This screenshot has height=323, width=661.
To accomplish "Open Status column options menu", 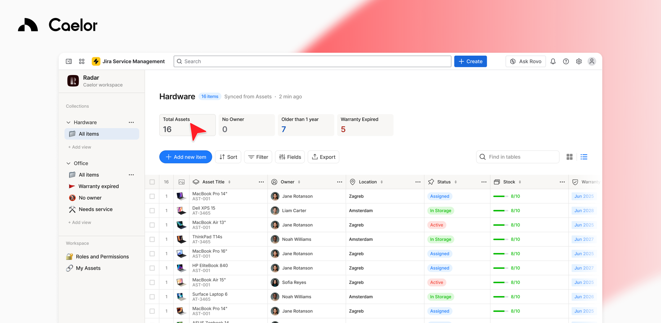I will (484, 182).
